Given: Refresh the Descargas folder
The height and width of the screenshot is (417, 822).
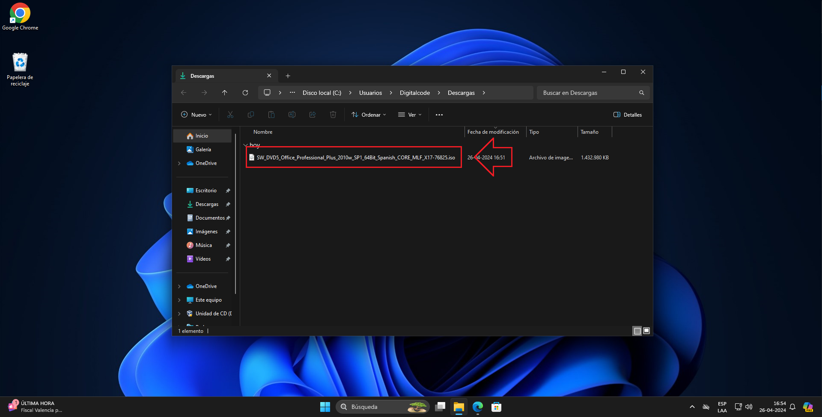Looking at the screenshot, I should pos(245,93).
